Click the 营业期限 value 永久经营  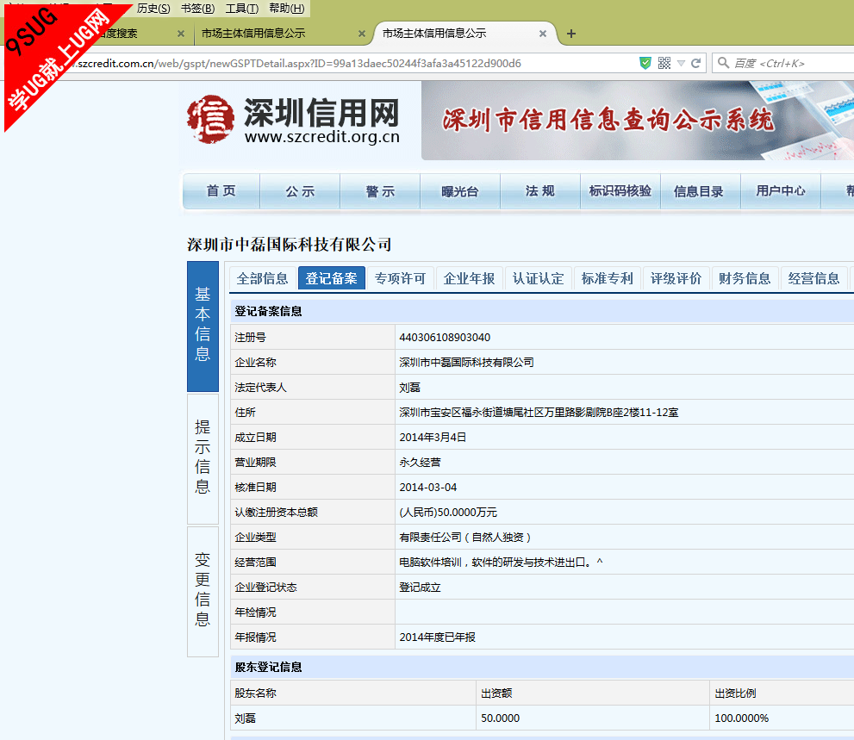pyautogui.click(x=420, y=463)
